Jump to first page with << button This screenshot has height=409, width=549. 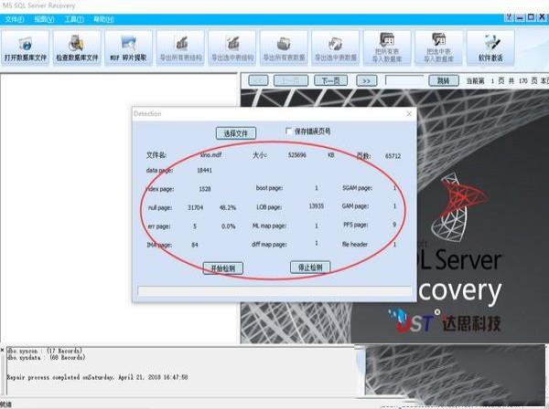[258, 80]
